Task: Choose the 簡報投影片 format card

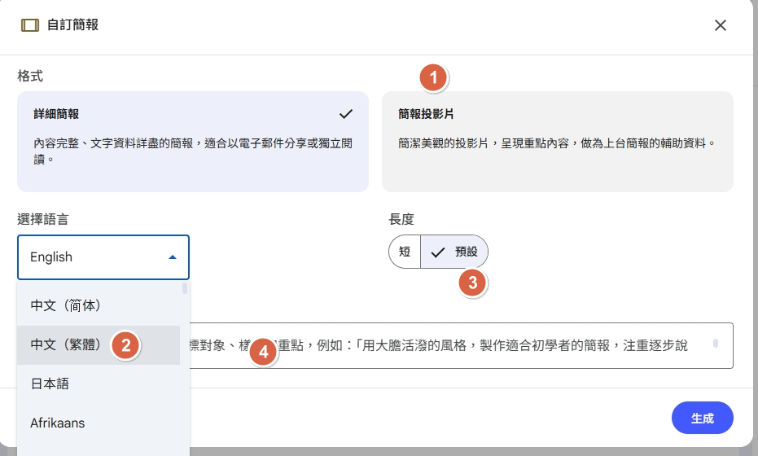Action: (x=557, y=141)
